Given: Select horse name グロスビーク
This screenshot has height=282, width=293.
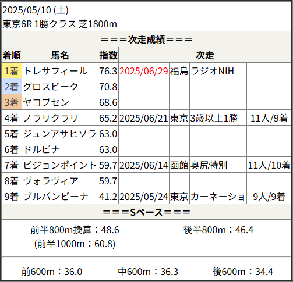Looking at the screenshot, I should pos(51,87).
